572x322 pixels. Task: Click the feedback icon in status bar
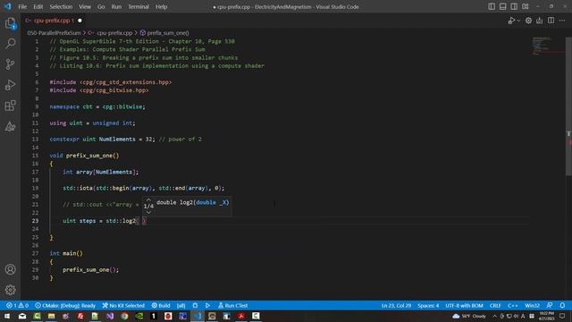(550, 305)
